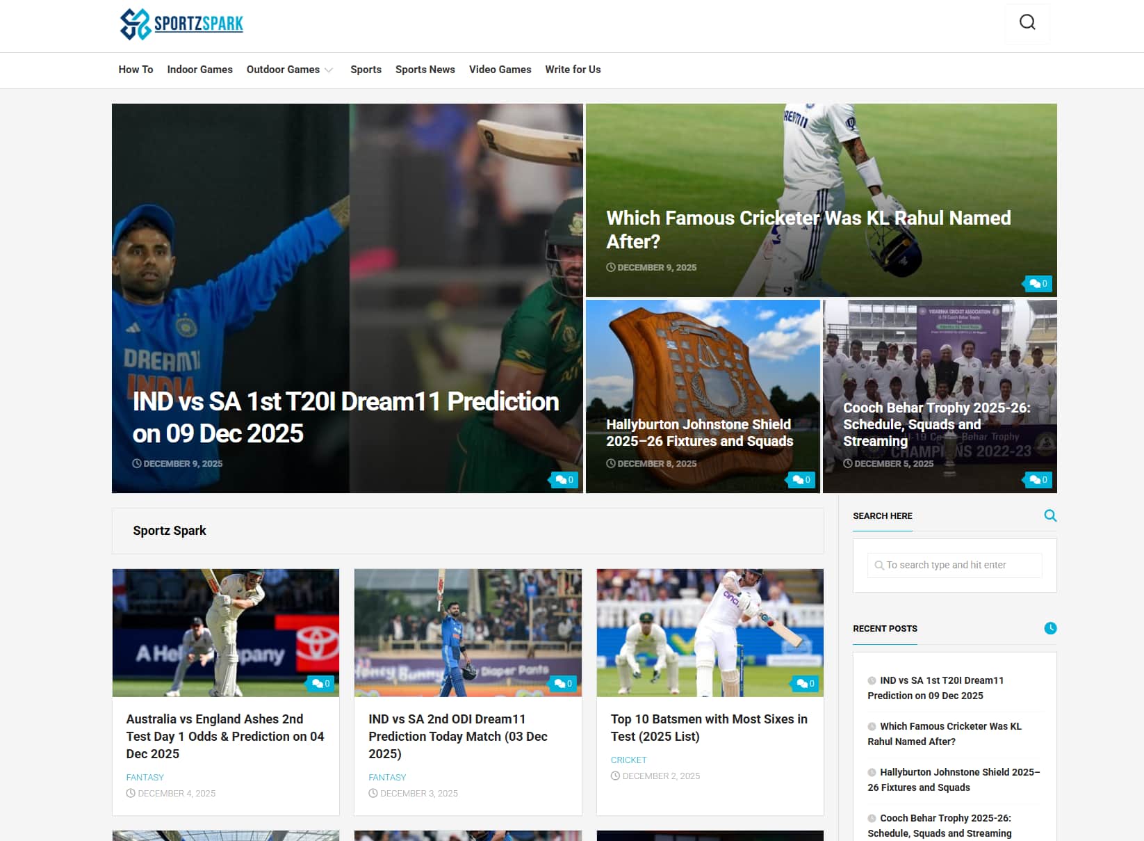Click the sidebar search text field
1144x841 pixels.
pos(954,565)
